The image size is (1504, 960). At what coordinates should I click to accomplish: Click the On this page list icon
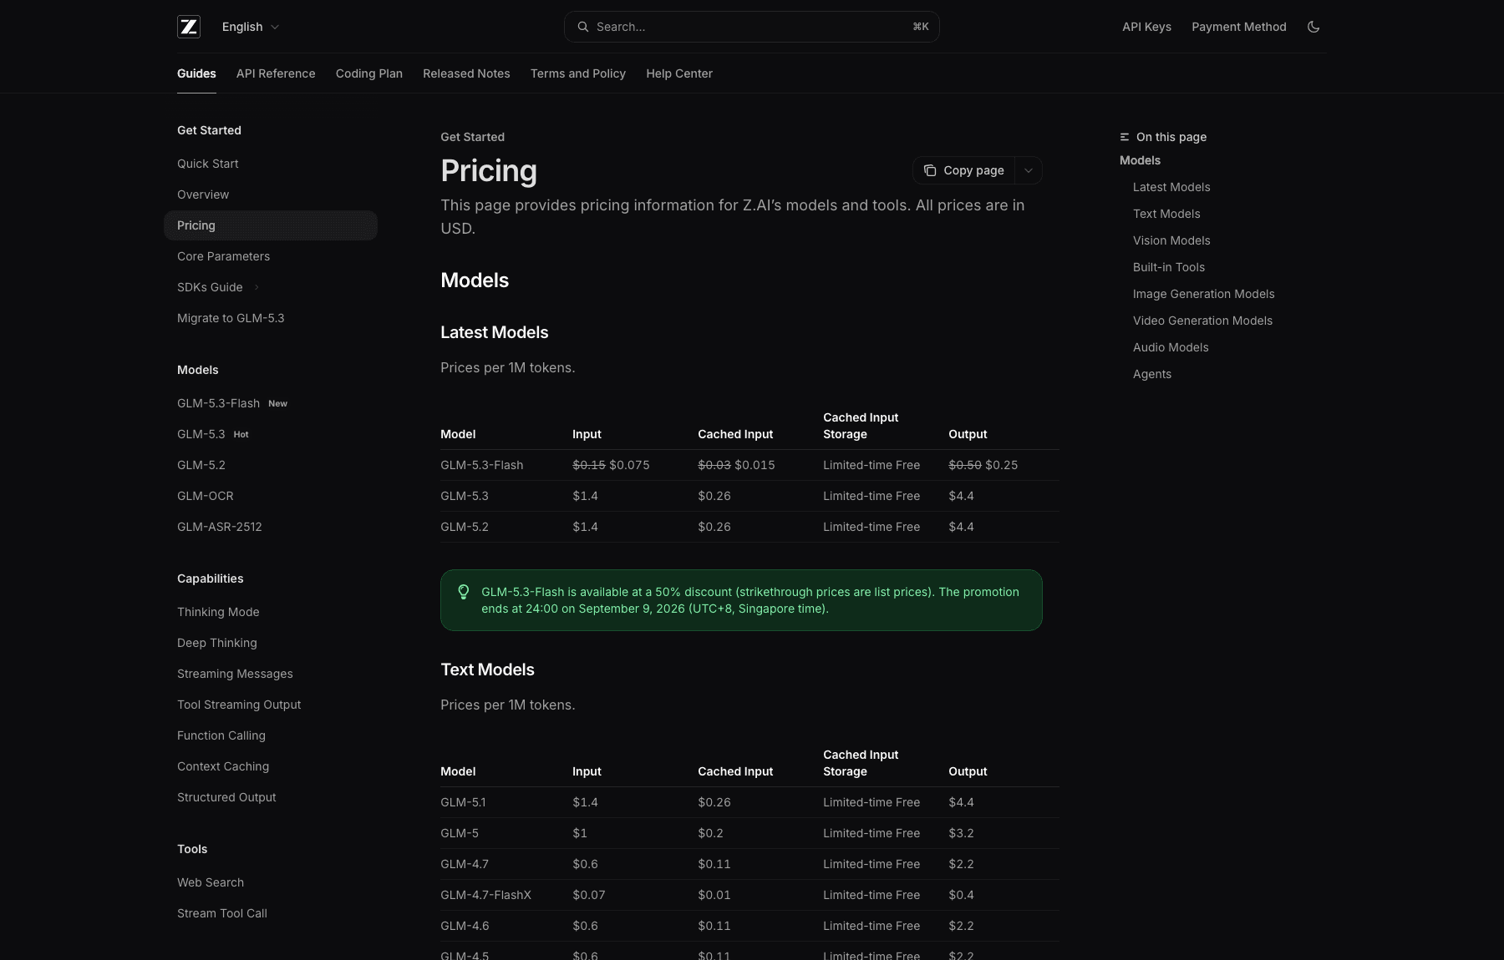coord(1125,137)
